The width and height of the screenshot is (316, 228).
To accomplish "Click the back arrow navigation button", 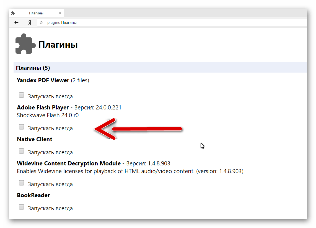I will 16,23.
